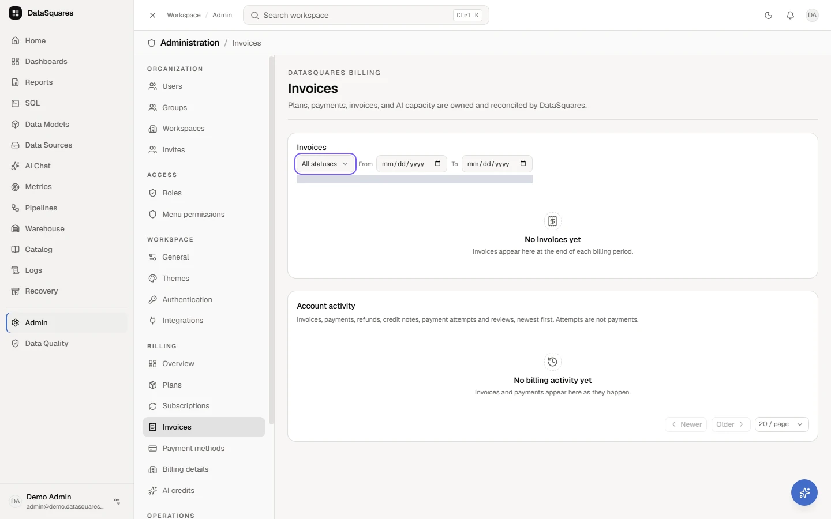Click the From date input field
Screen dimensions: 831x519
tap(411, 164)
